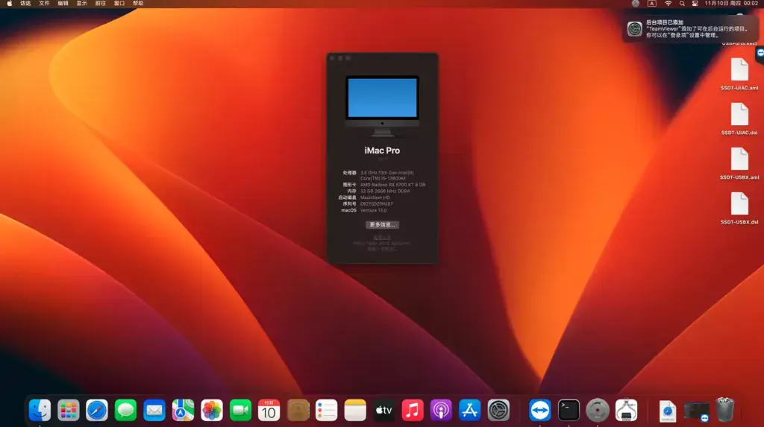Image resolution: width=764 pixels, height=427 pixels.
Task: Open Finder from the Dock
Action: tap(40, 411)
